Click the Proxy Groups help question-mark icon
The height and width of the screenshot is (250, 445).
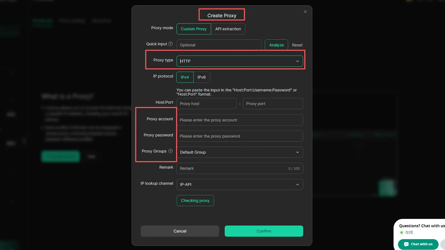point(170,151)
